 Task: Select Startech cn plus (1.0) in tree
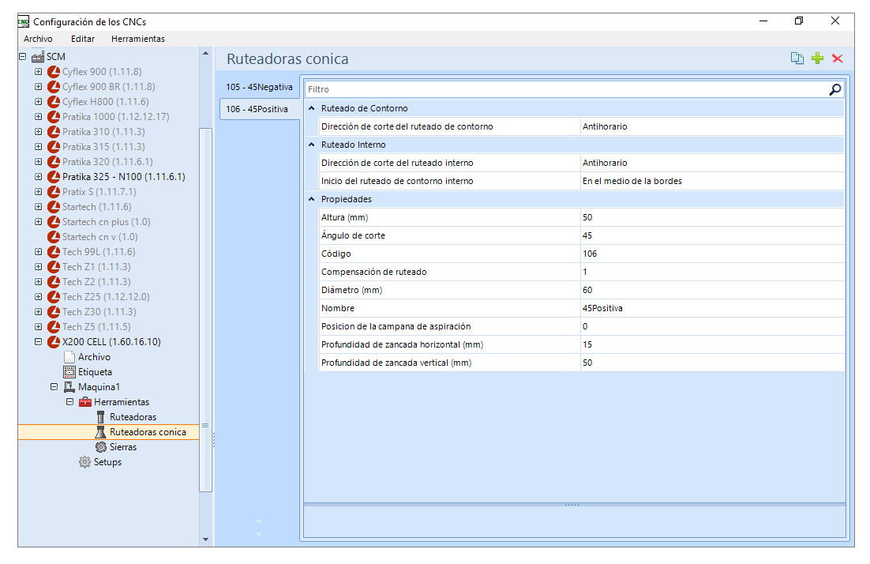pos(106,221)
